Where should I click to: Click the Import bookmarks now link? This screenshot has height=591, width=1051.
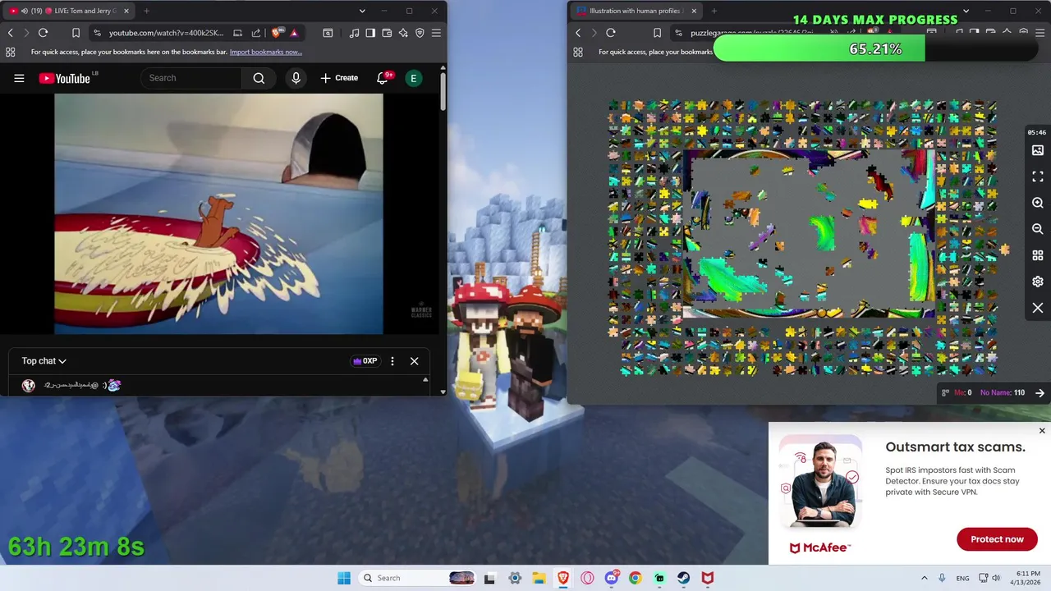click(x=266, y=52)
